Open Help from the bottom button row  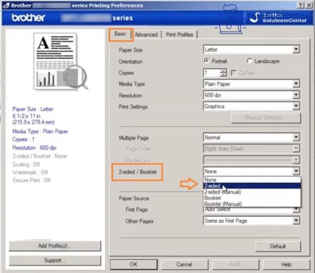pos(287,265)
